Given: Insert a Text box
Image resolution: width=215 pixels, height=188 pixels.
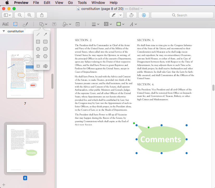Looking at the screenshot, I should 54,24.
